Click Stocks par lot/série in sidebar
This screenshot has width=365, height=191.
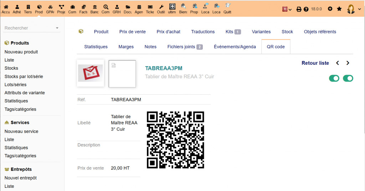pyautogui.click(x=24, y=76)
